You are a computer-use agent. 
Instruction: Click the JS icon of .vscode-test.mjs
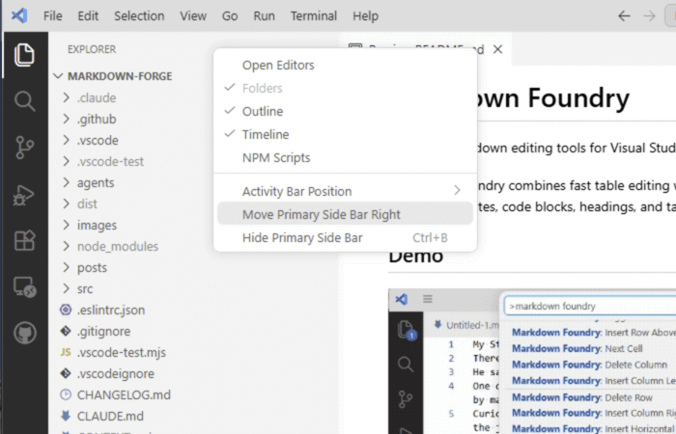click(66, 352)
